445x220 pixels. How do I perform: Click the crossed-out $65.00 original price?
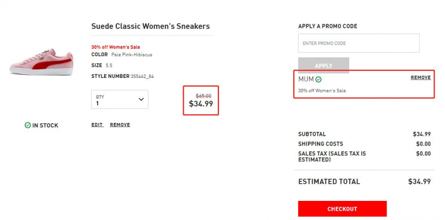[203, 96]
